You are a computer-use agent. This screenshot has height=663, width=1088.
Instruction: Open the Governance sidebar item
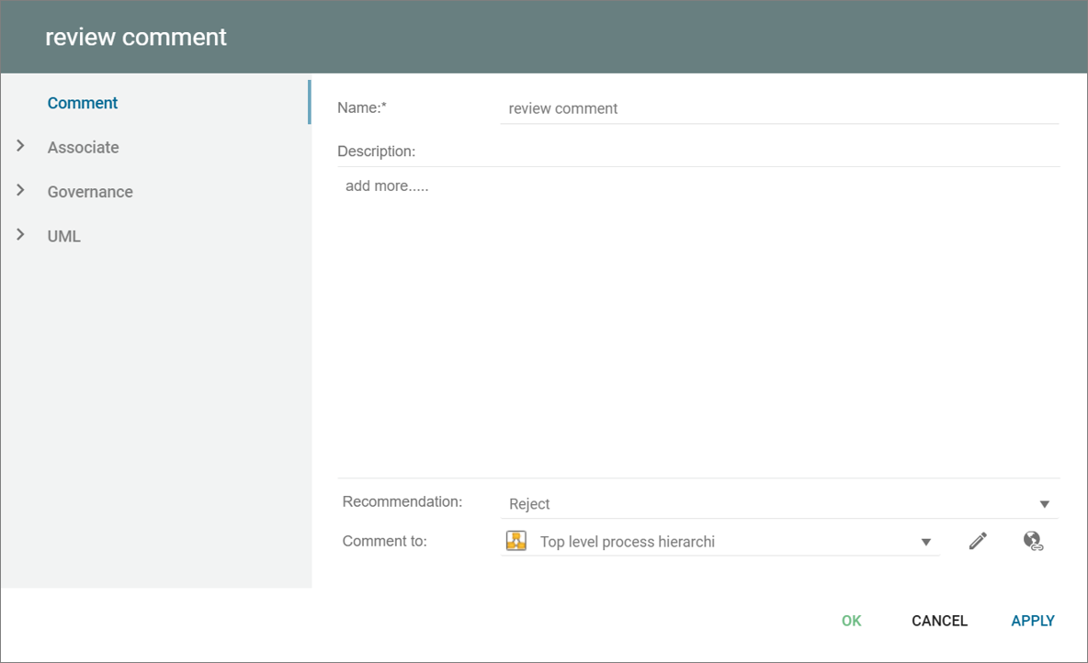coord(90,192)
